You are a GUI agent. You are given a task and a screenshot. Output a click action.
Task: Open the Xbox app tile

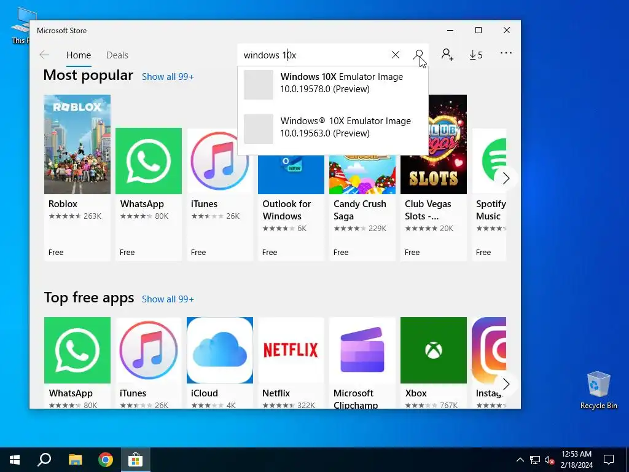pyautogui.click(x=434, y=363)
